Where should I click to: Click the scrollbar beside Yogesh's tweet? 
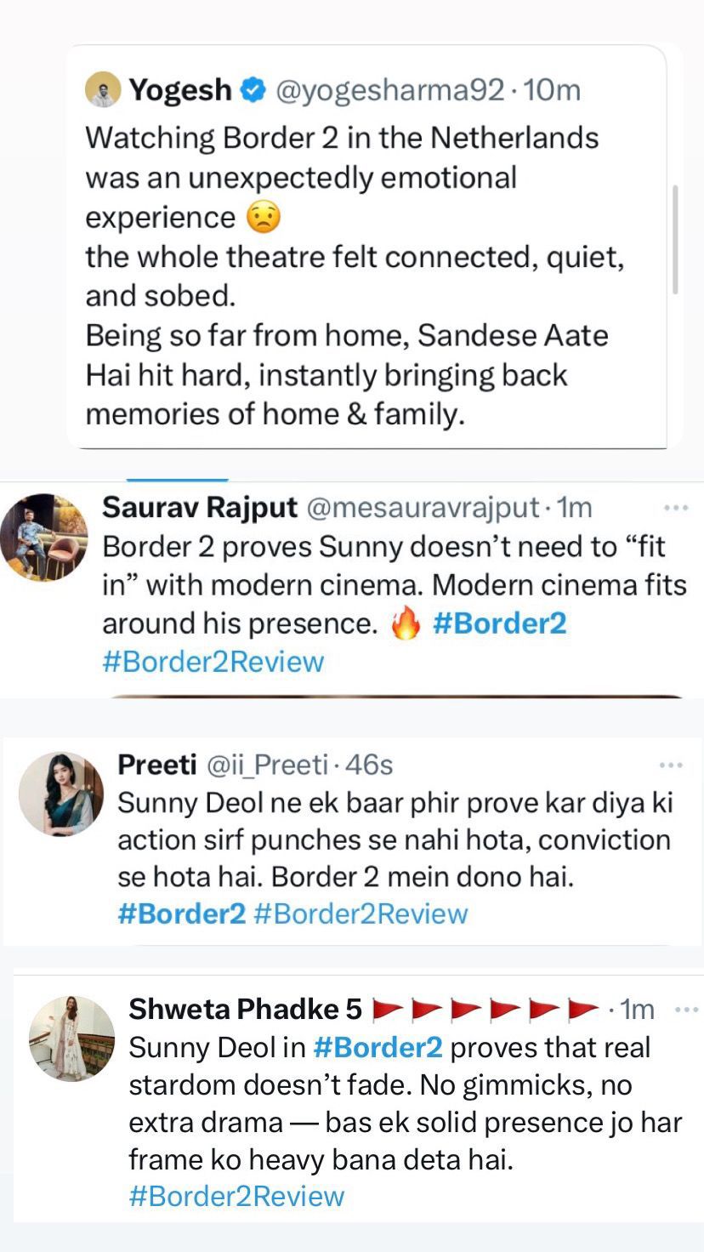click(676, 240)
